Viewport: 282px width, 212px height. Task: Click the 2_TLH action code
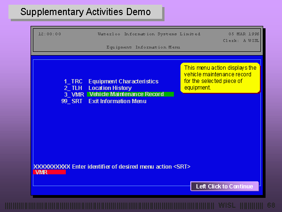[73, 88]
